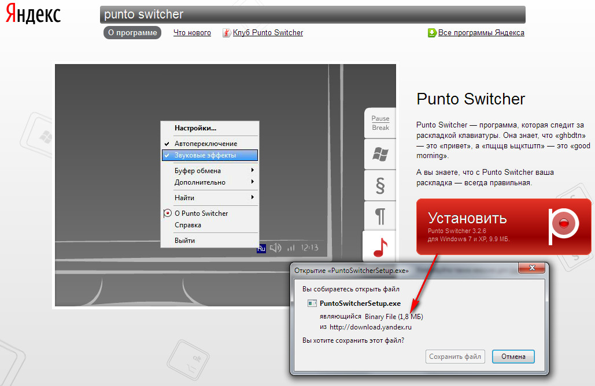Click the icon beside О Punto Switcher
This screenshot has width=595, height=386.
tap(167, 213)
